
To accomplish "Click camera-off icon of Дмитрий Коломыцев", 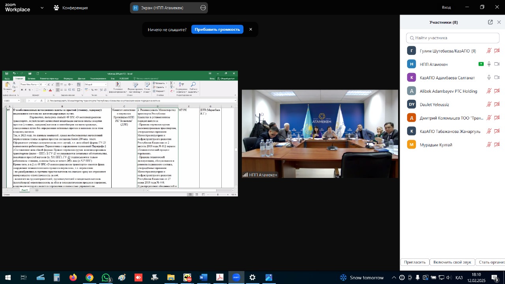I will (497, 118).
